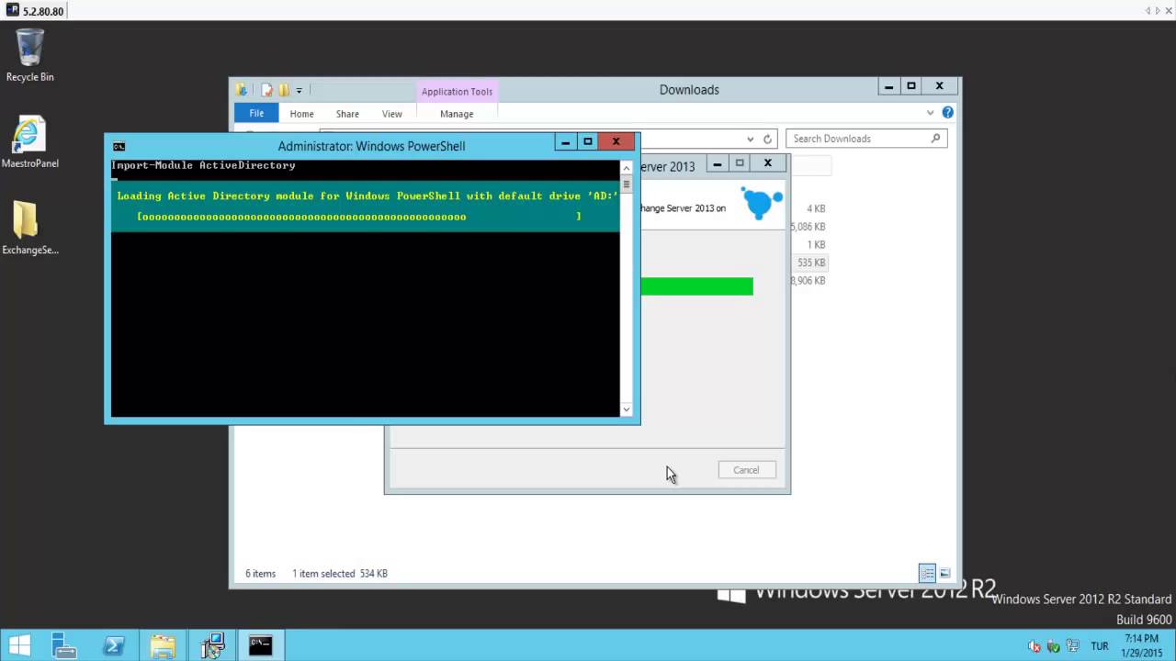Image resolution: width=1176 pixels, height=661 pixels.
Task: Open the MaestroPanel desktop shortcut
Action: [29, 142]
